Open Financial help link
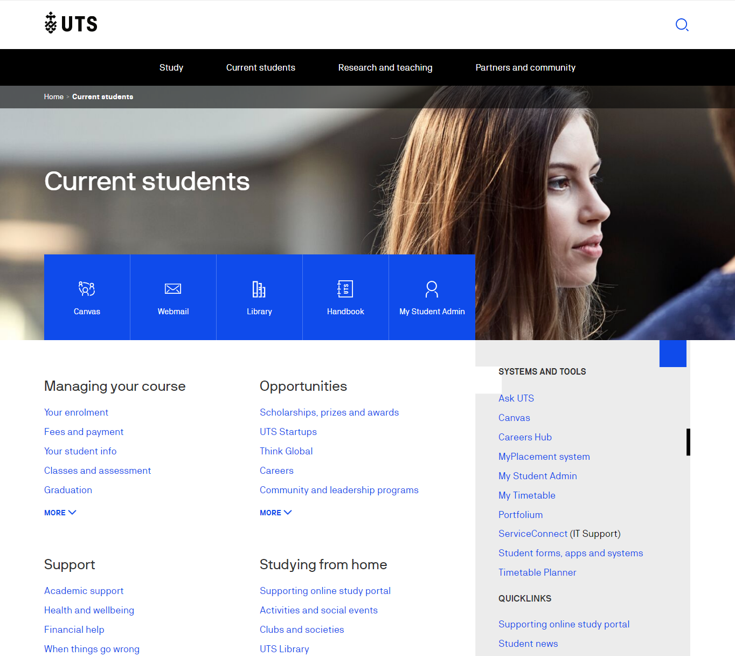This screenshot has width=735, height=656. point(74,630)
